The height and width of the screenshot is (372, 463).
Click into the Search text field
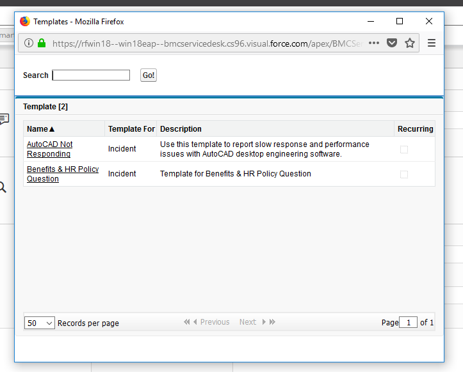pos(91,75)
